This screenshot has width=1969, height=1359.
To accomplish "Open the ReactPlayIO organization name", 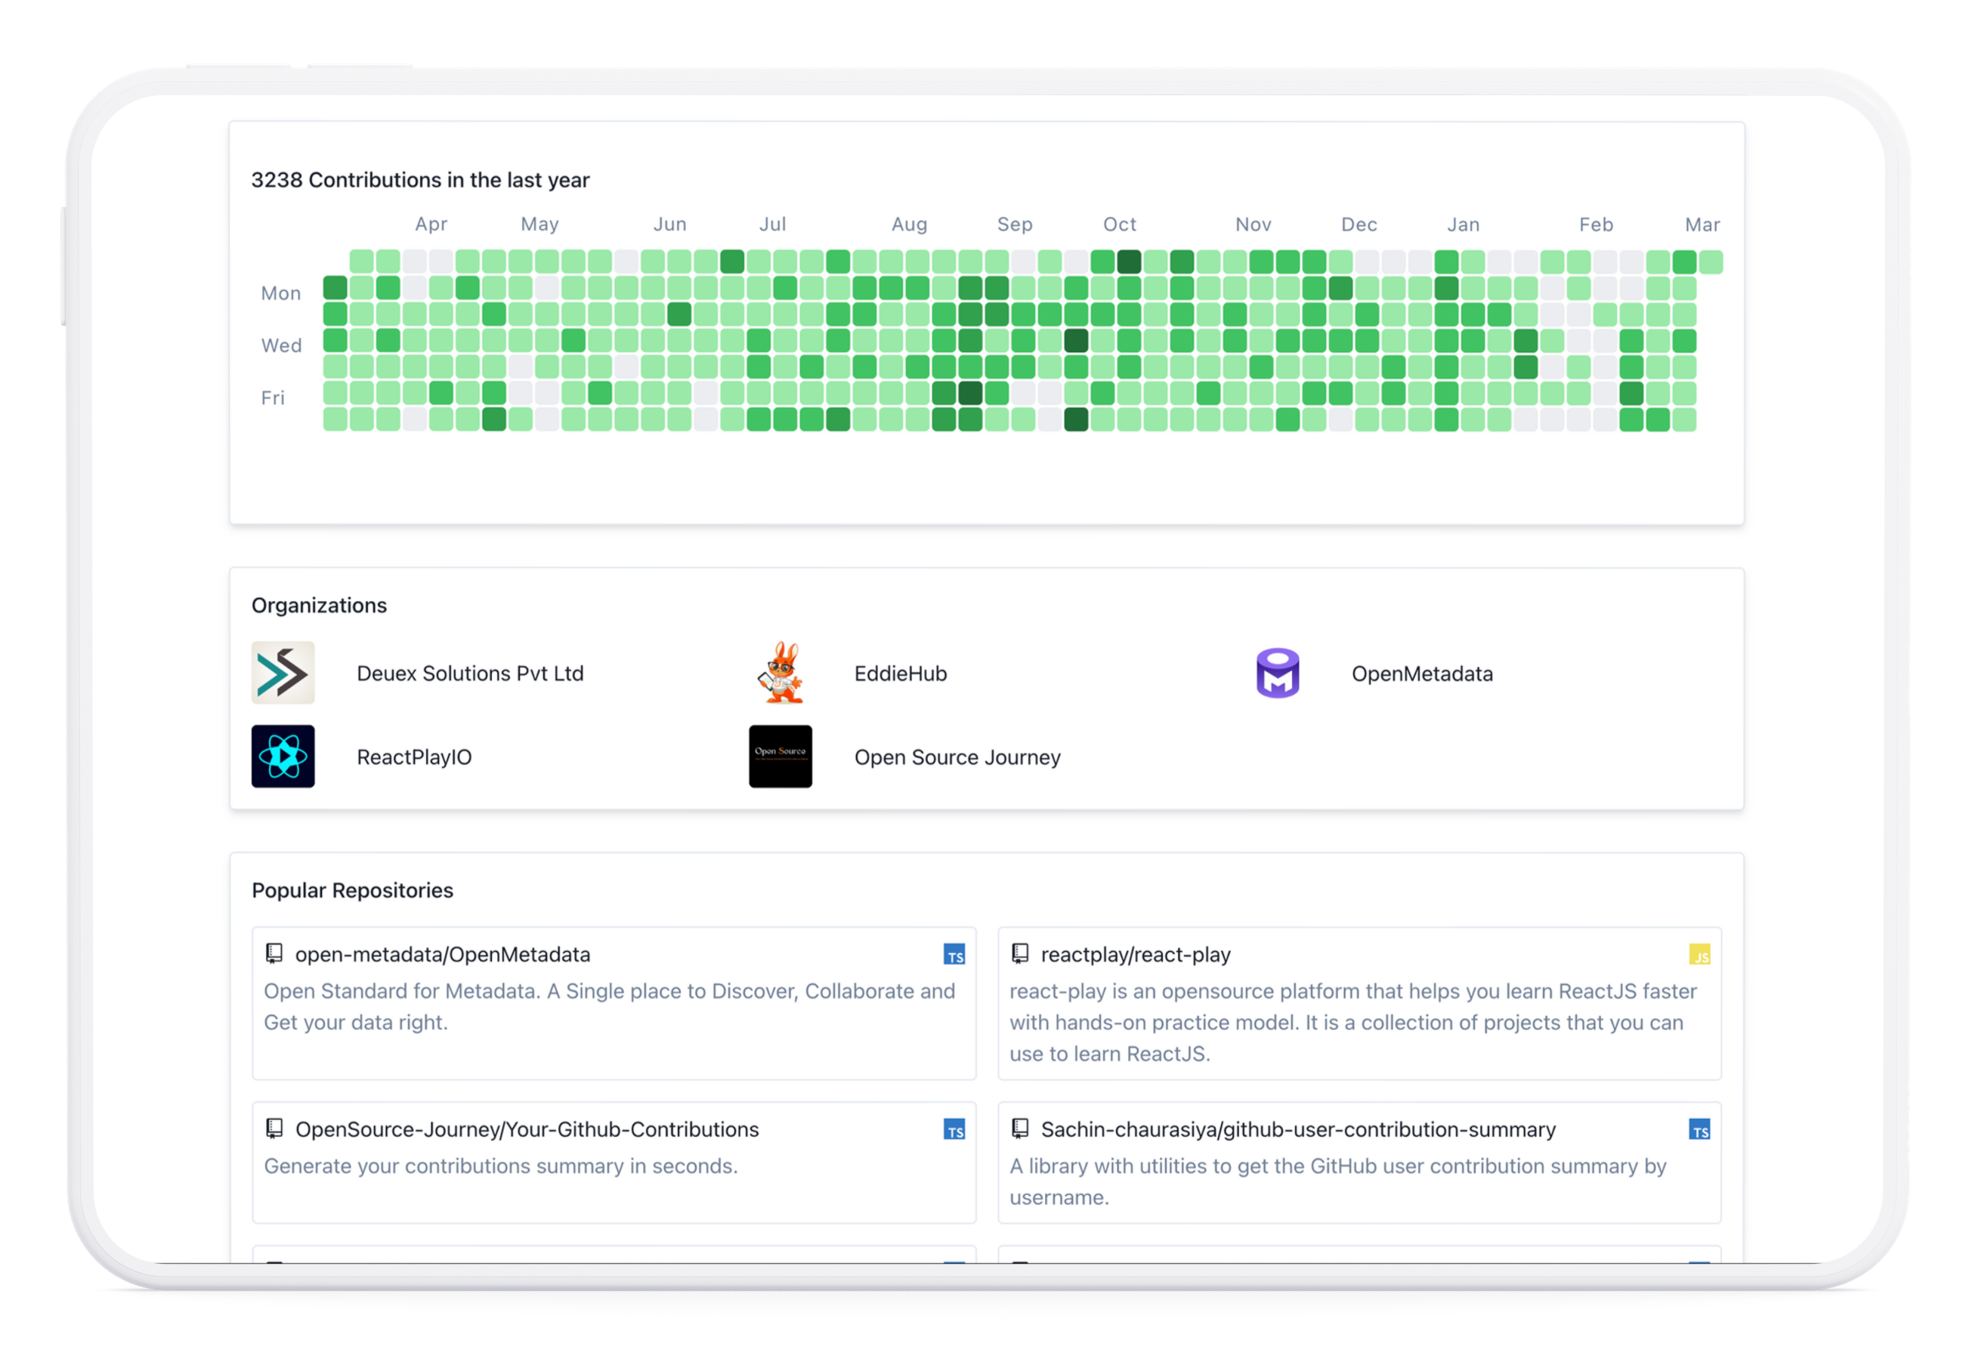I will 414,756.
